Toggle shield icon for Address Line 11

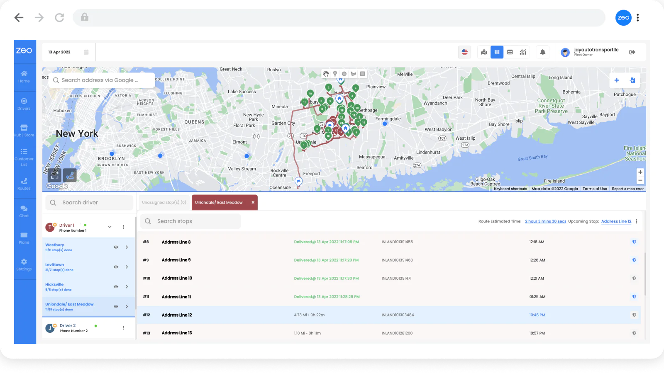tap(634, 297)
